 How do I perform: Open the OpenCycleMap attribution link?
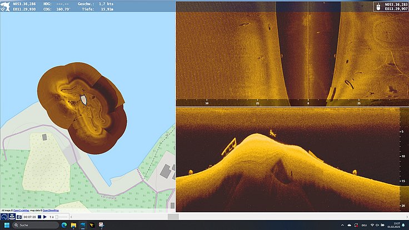[21, 211]
